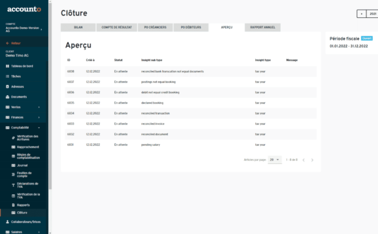
Task: Switch to the Bilan tab
Action: pyautogui.click(x=78, y=27)
